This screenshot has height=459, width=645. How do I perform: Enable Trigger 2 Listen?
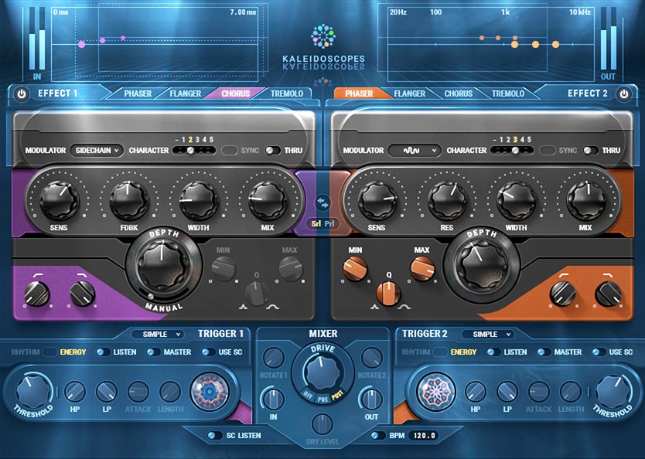(x=493, y=352)
